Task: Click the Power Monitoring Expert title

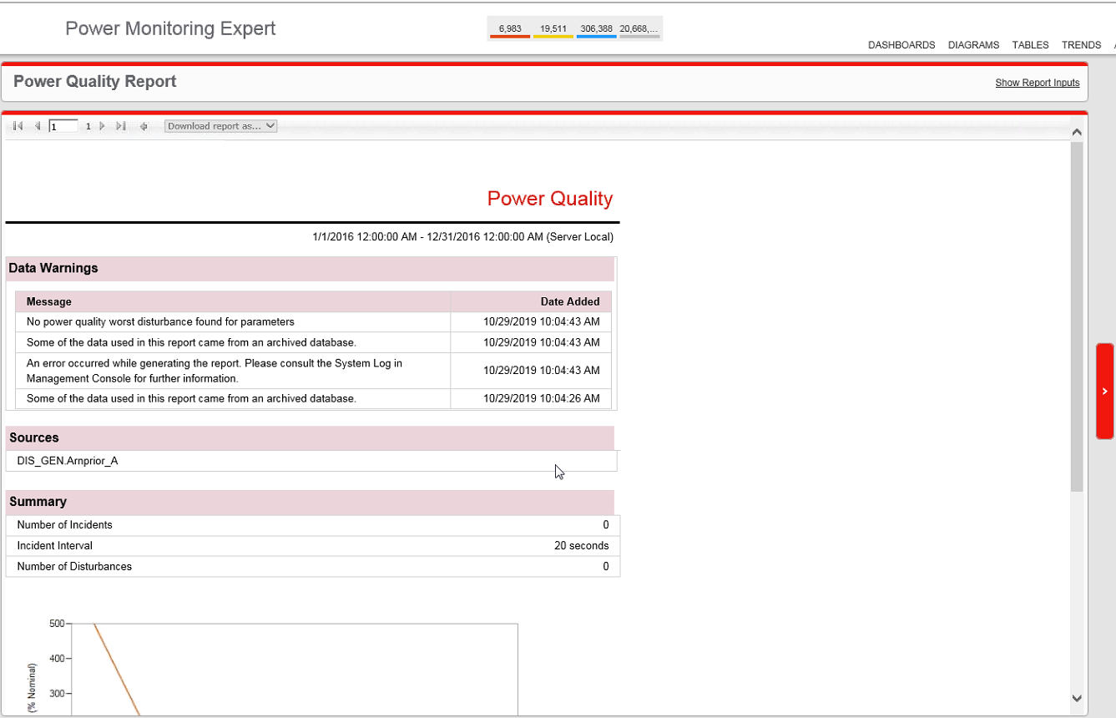Action: pos(170,28)
